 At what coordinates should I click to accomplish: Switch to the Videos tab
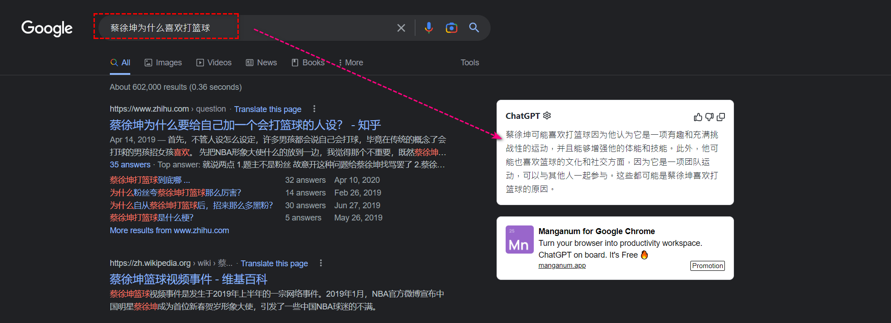coord(214,63)
